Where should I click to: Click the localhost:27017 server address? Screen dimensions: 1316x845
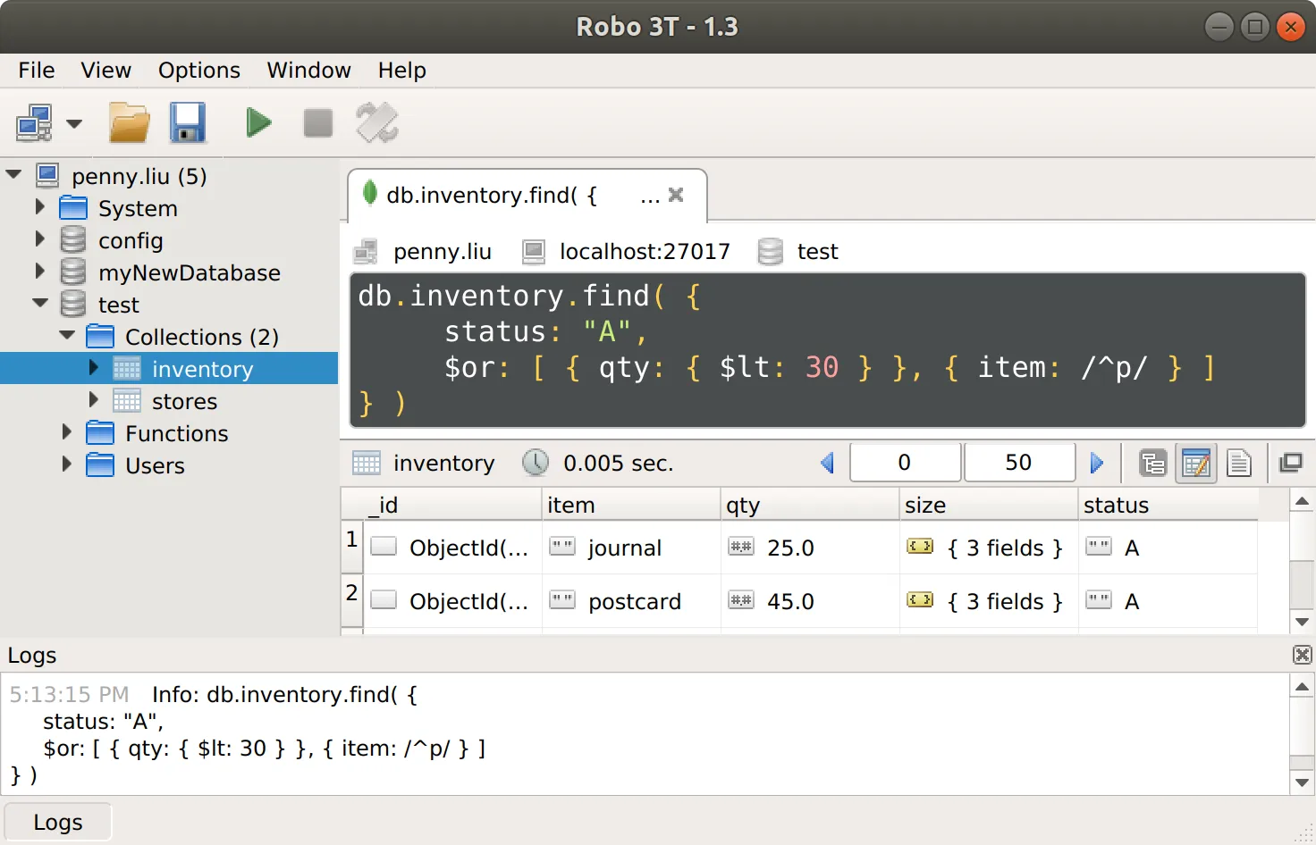point(645,252)
